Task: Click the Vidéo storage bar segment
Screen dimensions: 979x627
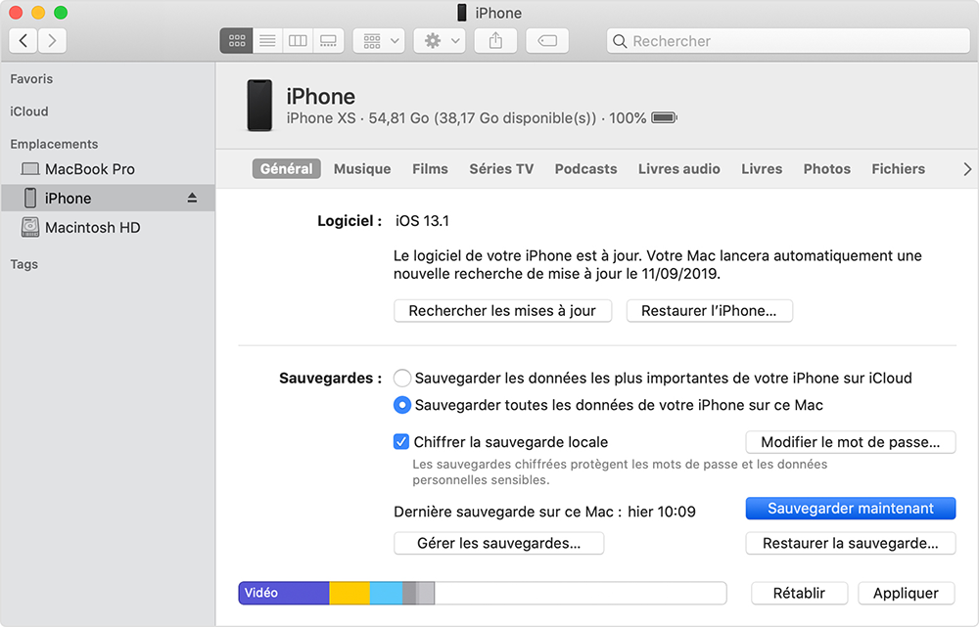Action: (283, 593)
